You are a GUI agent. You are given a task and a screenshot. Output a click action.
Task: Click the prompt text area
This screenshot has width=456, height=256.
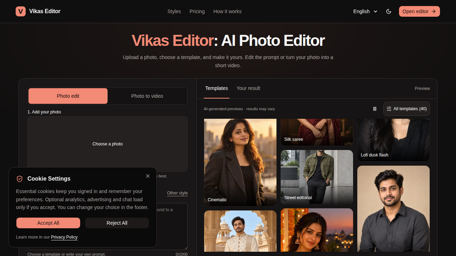(x=108, y=227)
